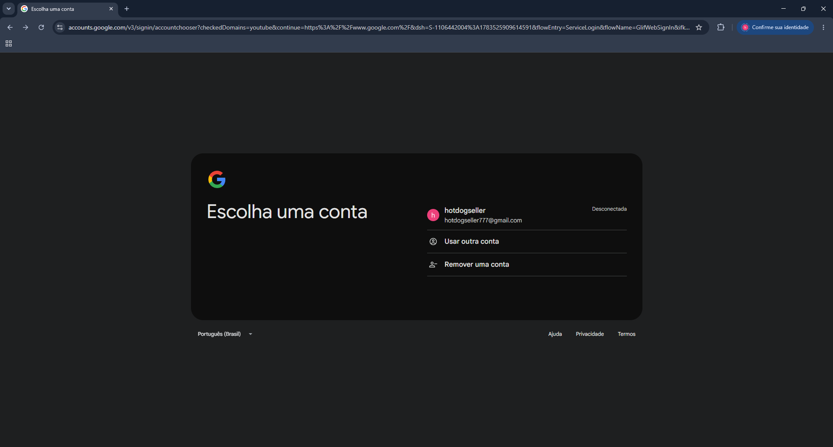Click the person icon beside 'Usar outra conta'

pos(433,242)
